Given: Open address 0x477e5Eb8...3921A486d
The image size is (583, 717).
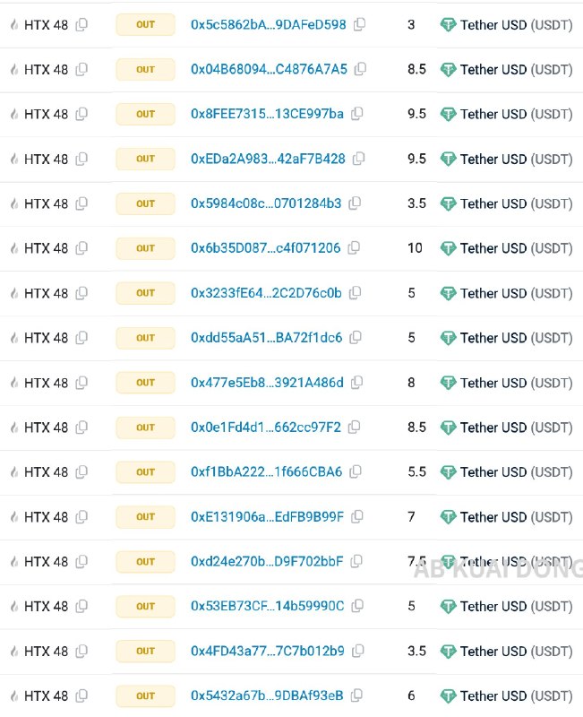Looking at the screenshot, I should (267, 383).
